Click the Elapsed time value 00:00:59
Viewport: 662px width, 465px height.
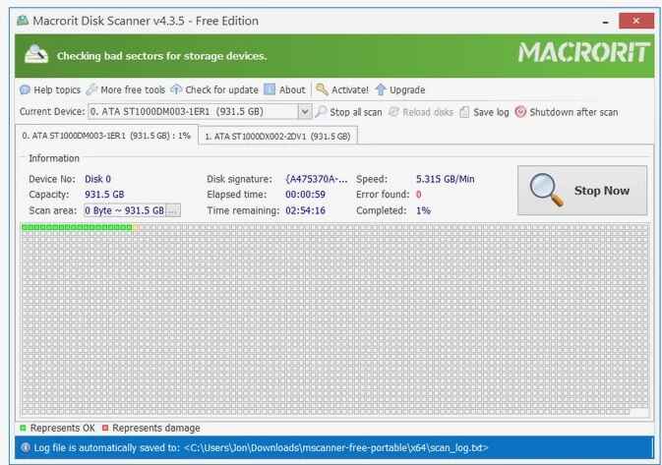click(305, 195)
